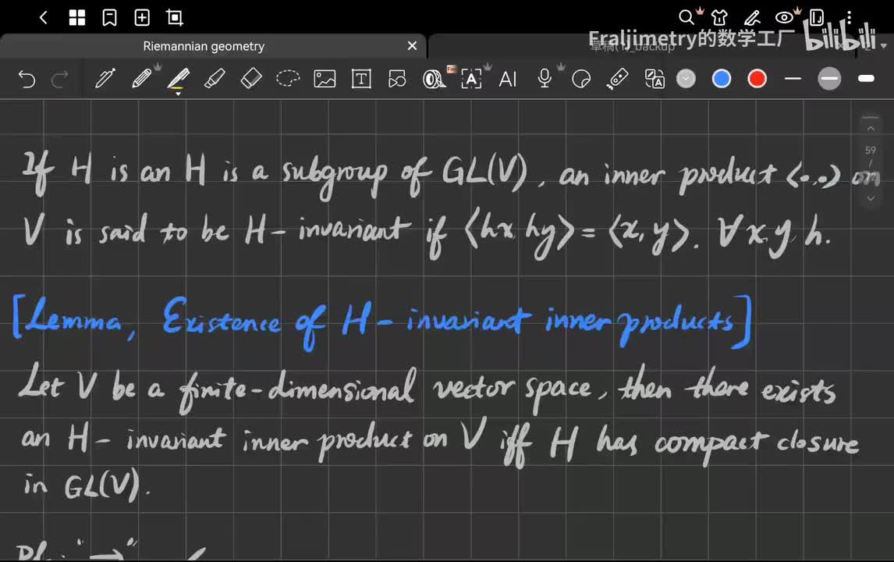Open the theme shirt icon
The image size is (894, 562).
[719, 18]
